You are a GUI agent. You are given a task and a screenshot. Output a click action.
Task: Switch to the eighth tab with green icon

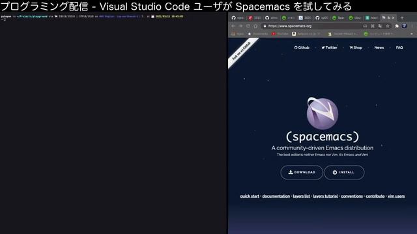pos(355,18)
